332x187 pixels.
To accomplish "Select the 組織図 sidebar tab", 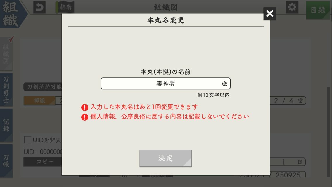I will point(6,54).
